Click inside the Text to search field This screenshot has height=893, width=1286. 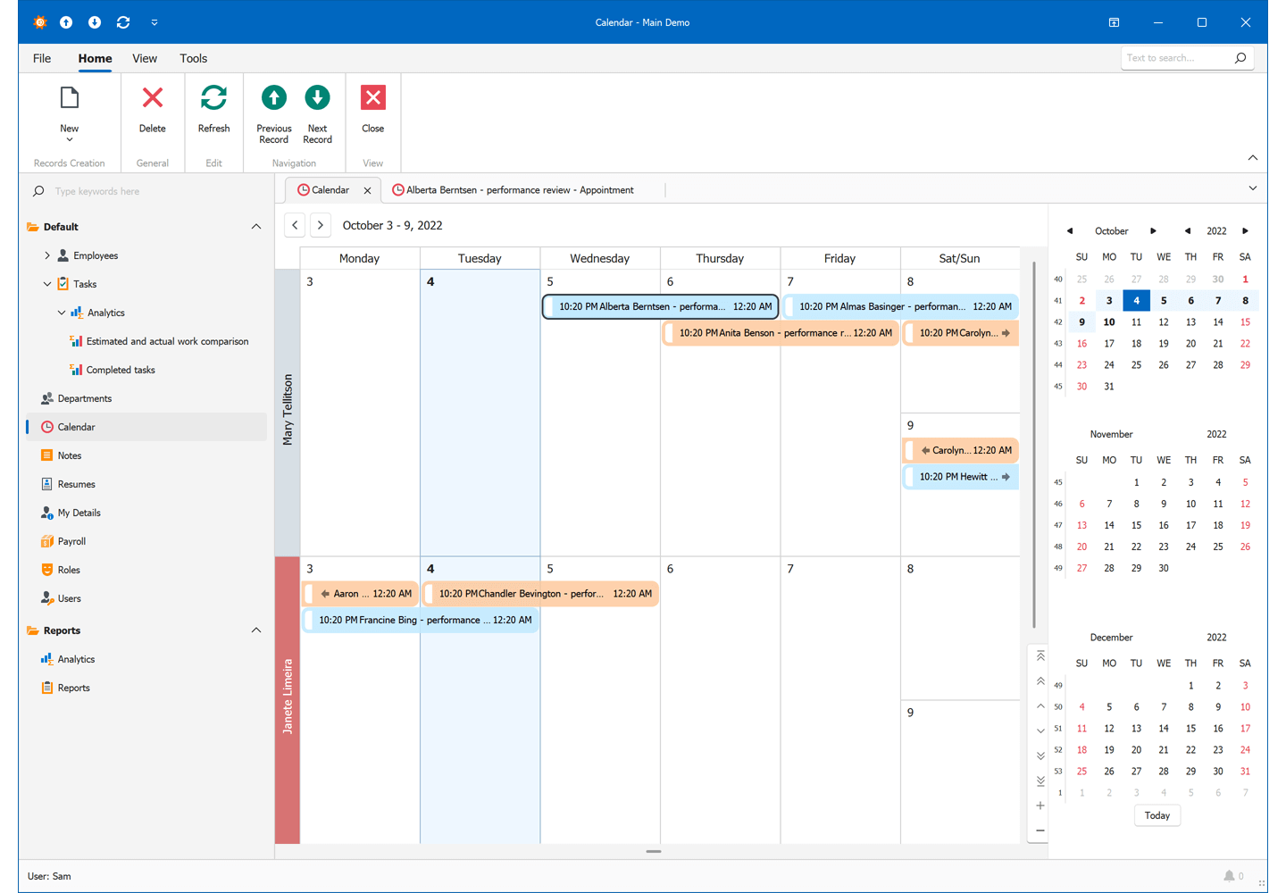[x=1179, y=57]
